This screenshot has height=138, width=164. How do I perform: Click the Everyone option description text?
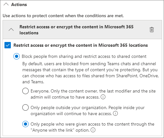pos(93,94)
